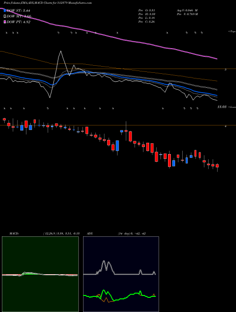Click the MACD (12,26,9) parameter values
The height and width of the screenshot is (312, 236).
coord(61,234)
